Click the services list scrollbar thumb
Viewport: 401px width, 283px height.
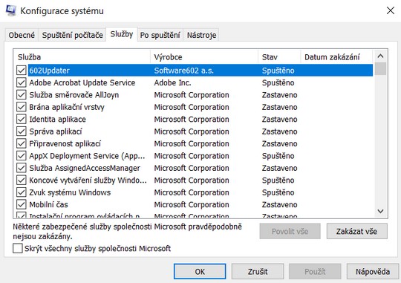pyautogui.click(x=381, y=68)
